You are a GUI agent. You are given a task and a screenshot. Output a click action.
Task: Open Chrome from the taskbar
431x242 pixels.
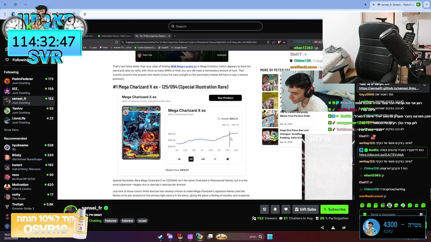click(x=200, y=237)
